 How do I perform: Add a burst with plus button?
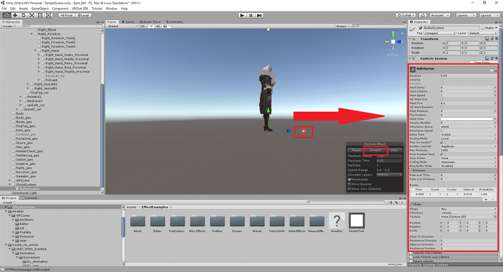click(x=486, y=199)
